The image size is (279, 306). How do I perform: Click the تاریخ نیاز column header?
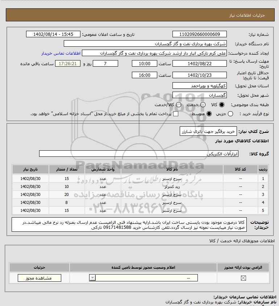tap(30, 169)
